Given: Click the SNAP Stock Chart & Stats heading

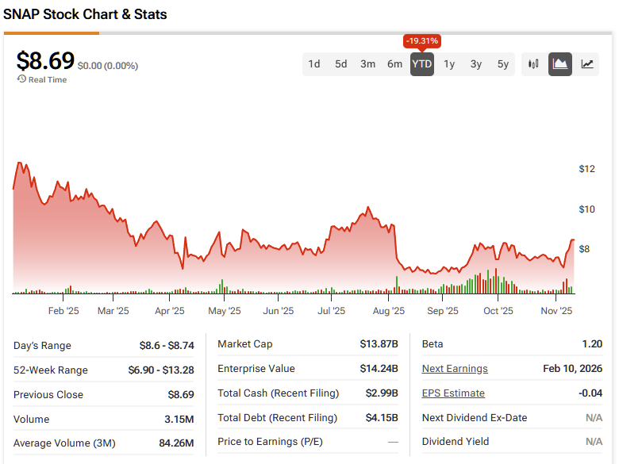Looking at the screenshot, I should tap(86, 14).
